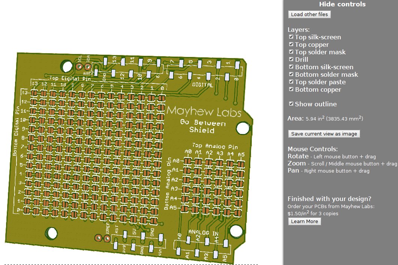This screenshot has width=398, height=265.
Task: Click the mounting hole right of ANALOG IN
Action: 236,232
